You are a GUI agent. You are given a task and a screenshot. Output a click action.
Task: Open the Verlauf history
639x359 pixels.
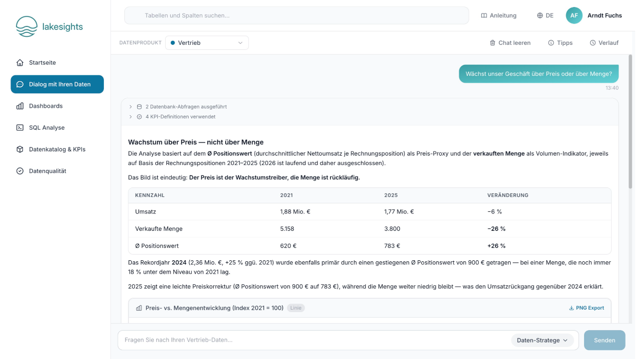(x=605, y=43)
